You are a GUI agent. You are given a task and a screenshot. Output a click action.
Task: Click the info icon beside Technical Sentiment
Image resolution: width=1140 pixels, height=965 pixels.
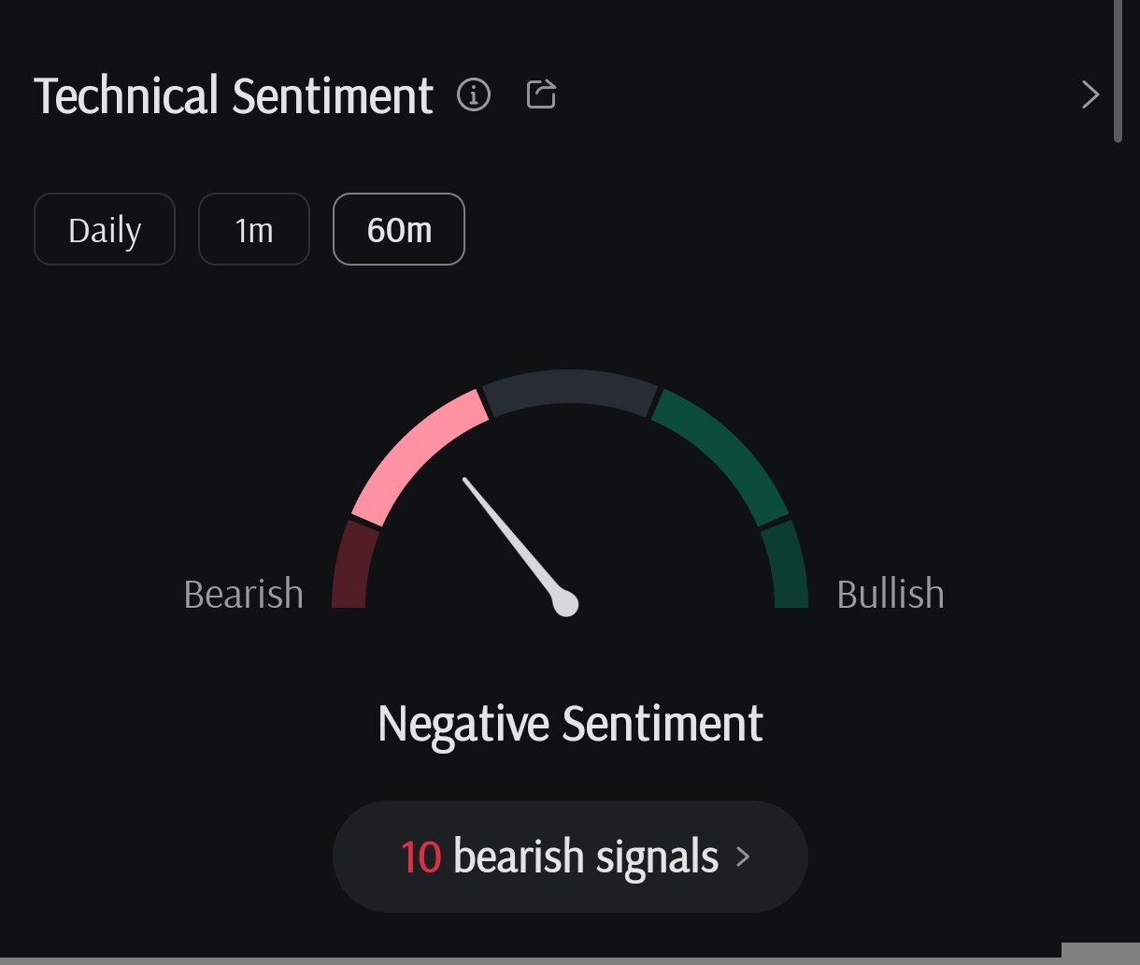[474, 94]
